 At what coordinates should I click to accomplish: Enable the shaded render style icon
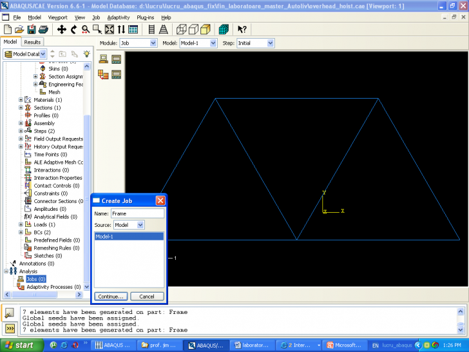pos(205,30)
